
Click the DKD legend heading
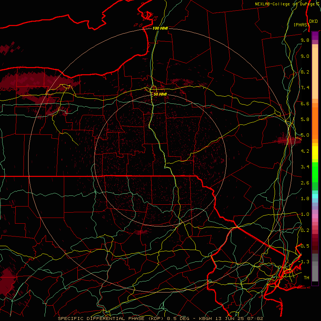(x=314, y=21)
